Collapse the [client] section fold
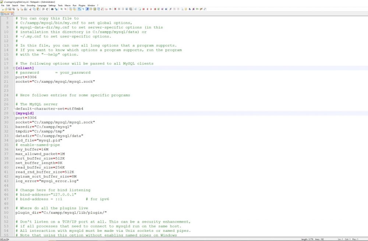 pos(14,68)
